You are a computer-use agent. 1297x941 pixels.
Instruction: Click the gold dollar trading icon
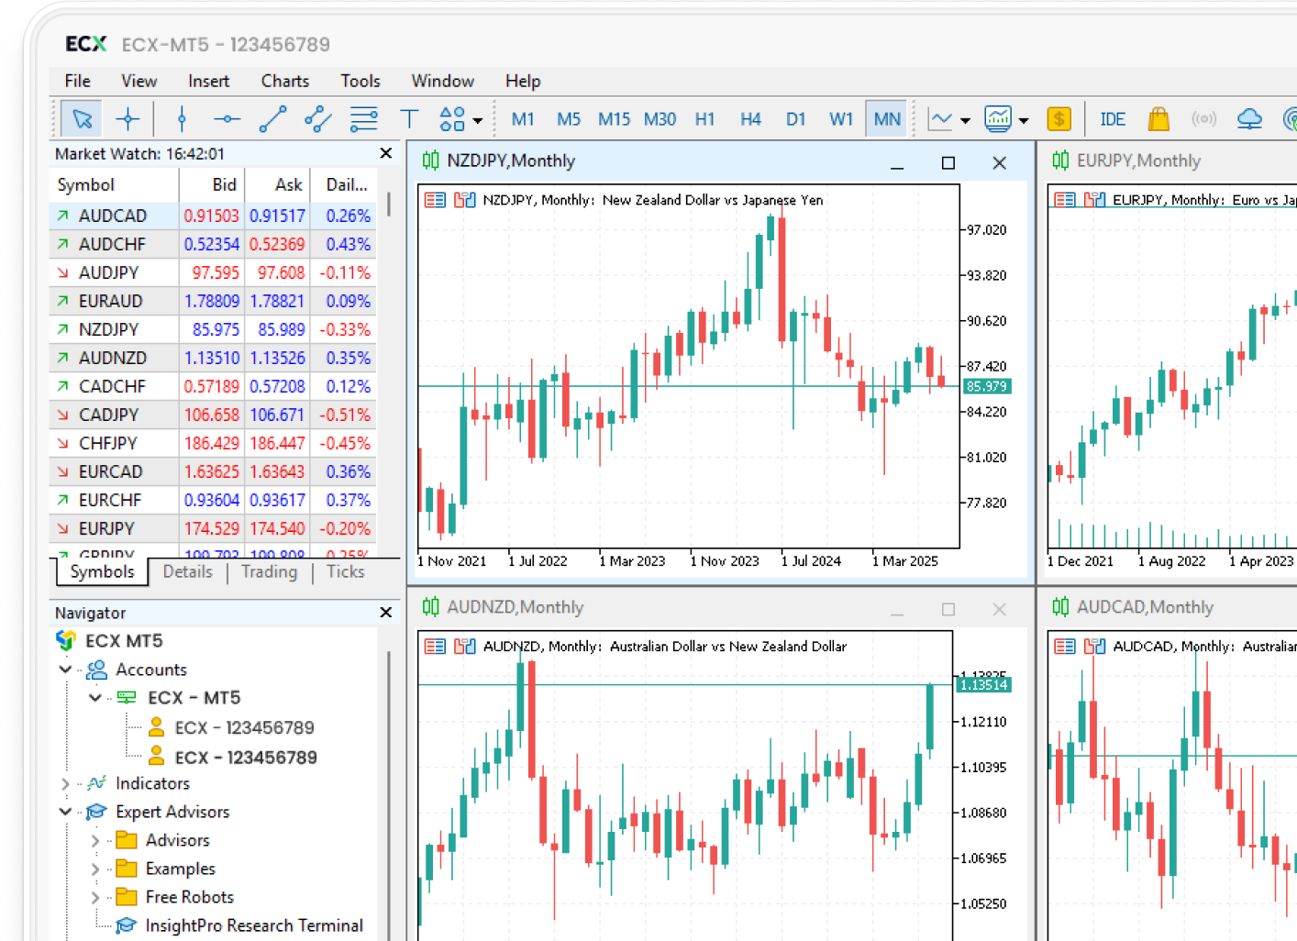tap(1059, 119)
